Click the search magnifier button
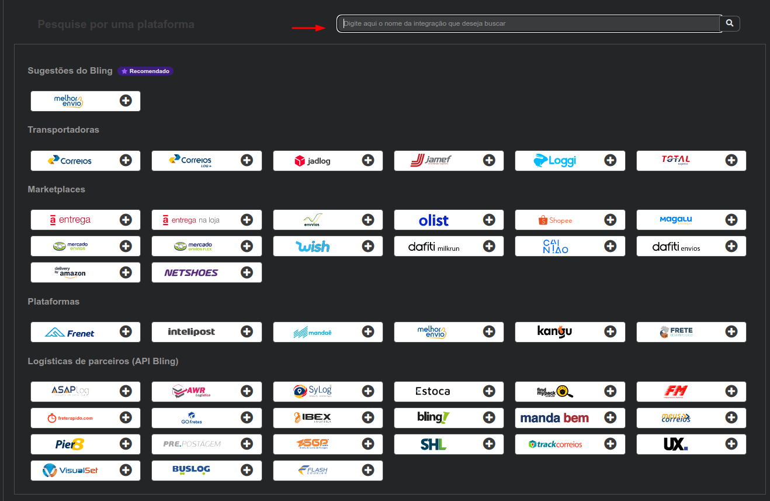 pos(730,23)
